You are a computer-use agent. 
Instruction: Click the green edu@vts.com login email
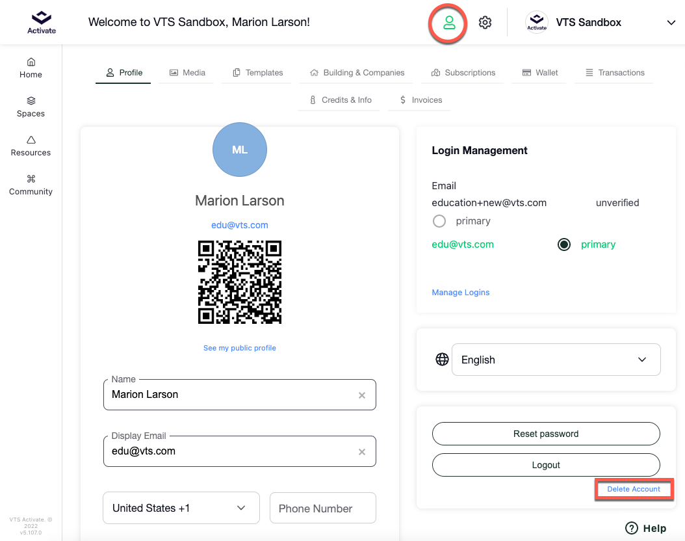[463, 244]
